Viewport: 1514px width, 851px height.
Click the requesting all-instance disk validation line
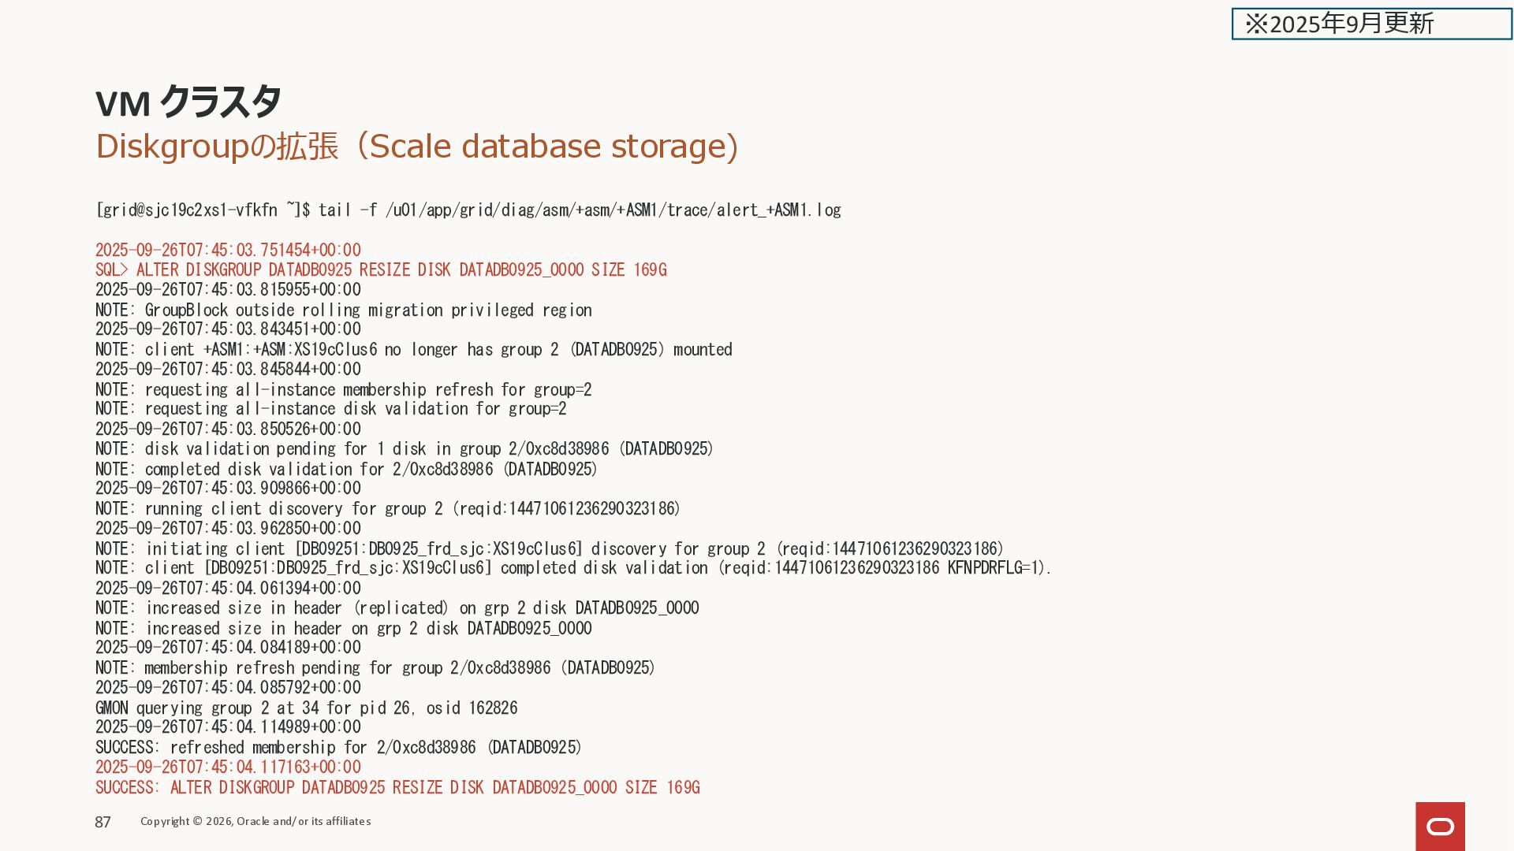coord(331,409)
